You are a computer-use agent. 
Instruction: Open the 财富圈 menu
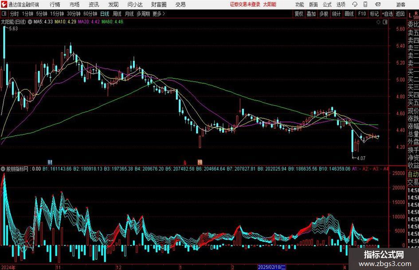(159, 4)
